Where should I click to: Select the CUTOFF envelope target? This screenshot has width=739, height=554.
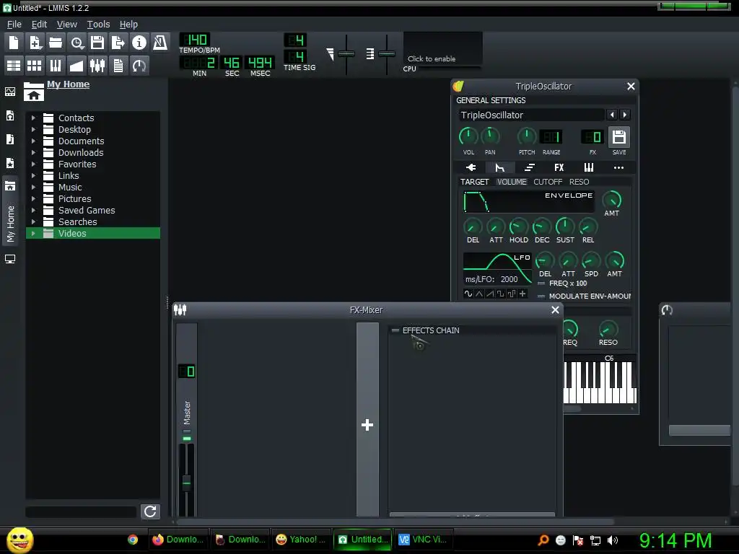tap(548, 182)
